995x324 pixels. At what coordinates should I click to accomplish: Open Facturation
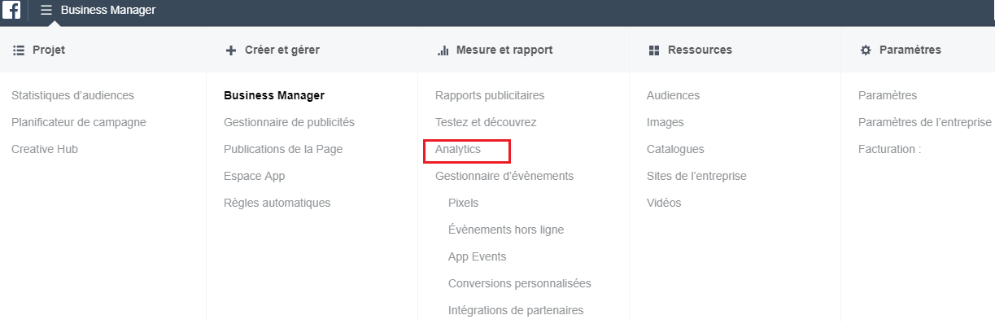889,149
